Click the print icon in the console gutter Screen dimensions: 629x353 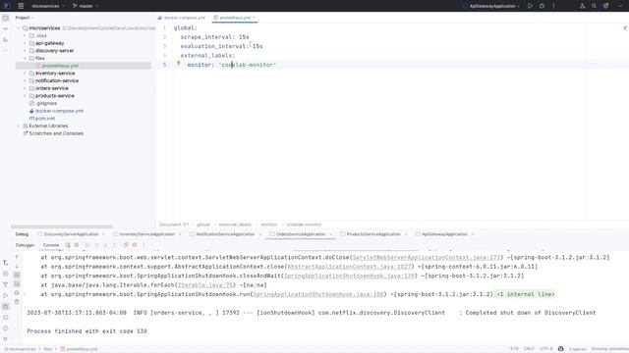17,293
